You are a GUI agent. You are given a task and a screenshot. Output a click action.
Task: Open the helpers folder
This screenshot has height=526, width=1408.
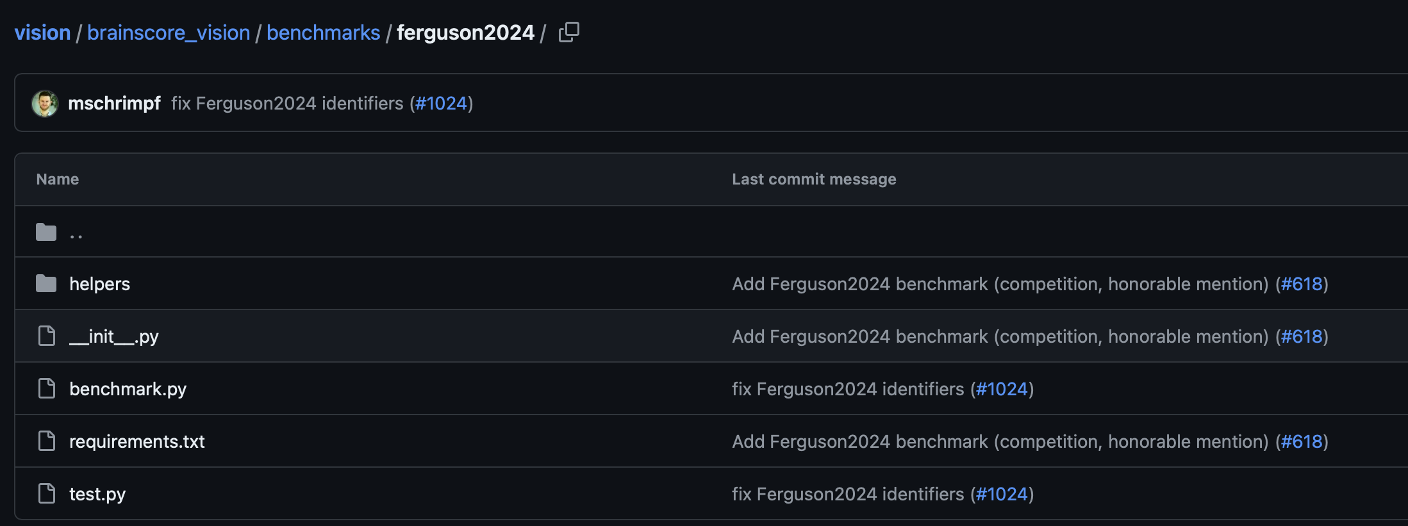[99, 284]
